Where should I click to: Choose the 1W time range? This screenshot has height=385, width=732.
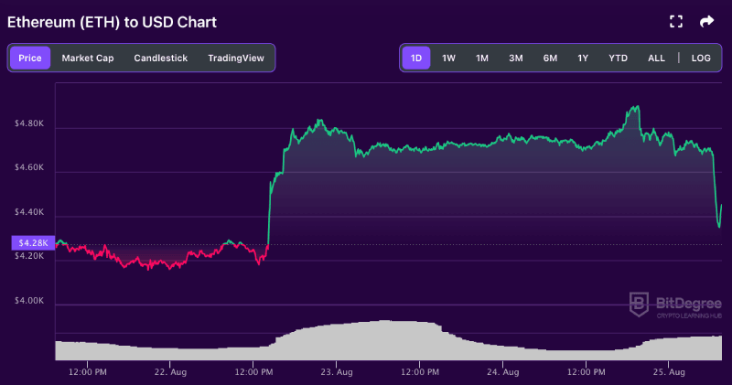[448, 58]
